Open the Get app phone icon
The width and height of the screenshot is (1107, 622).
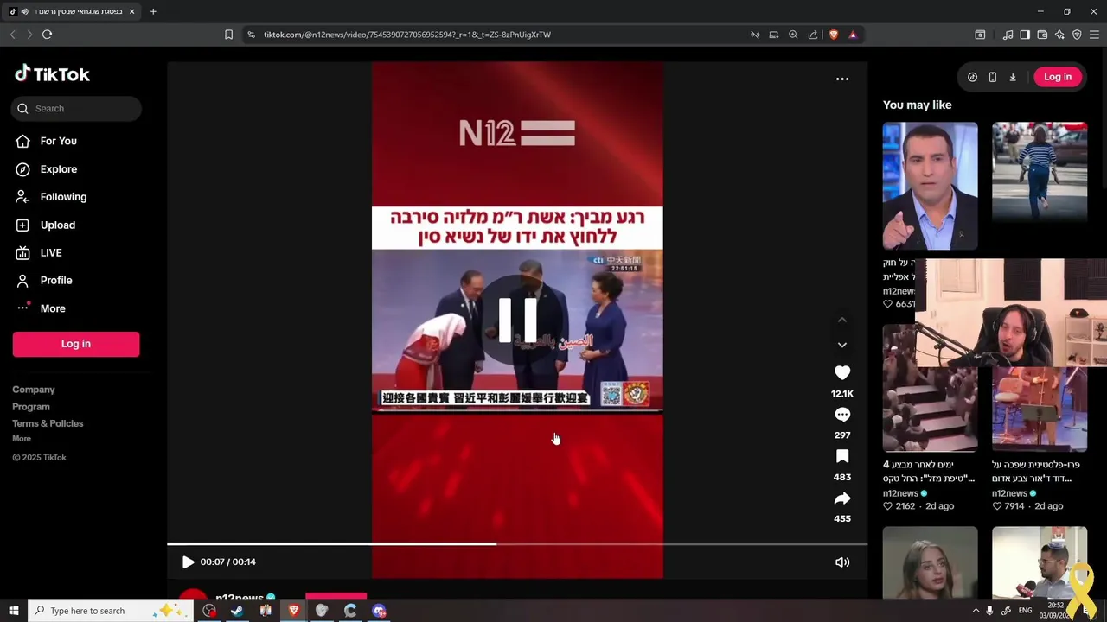[x=992, y=77]
